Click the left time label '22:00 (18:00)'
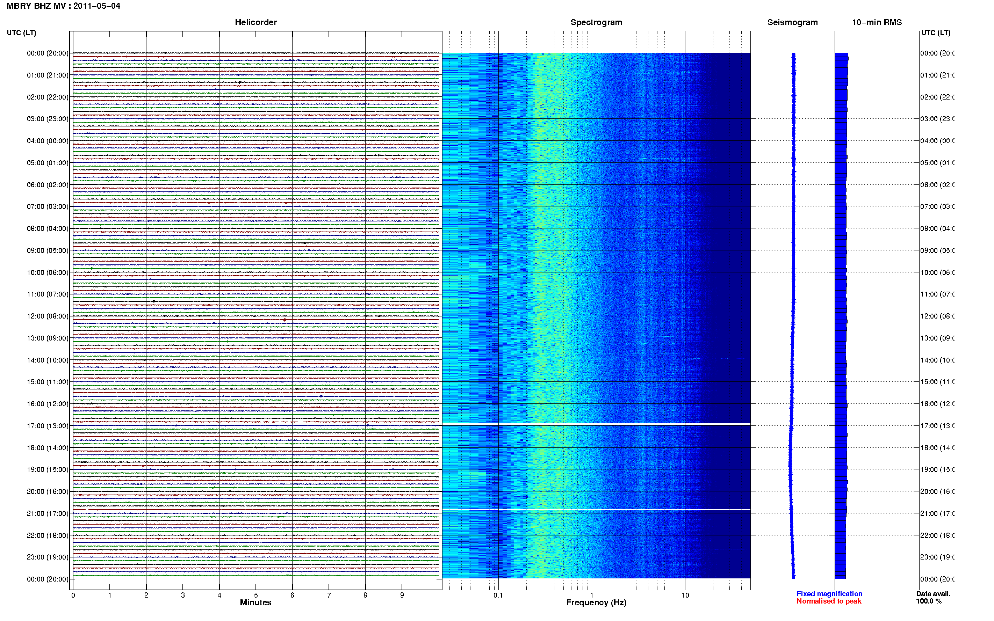This screenshot has width=994, height=621. (48, 535)
